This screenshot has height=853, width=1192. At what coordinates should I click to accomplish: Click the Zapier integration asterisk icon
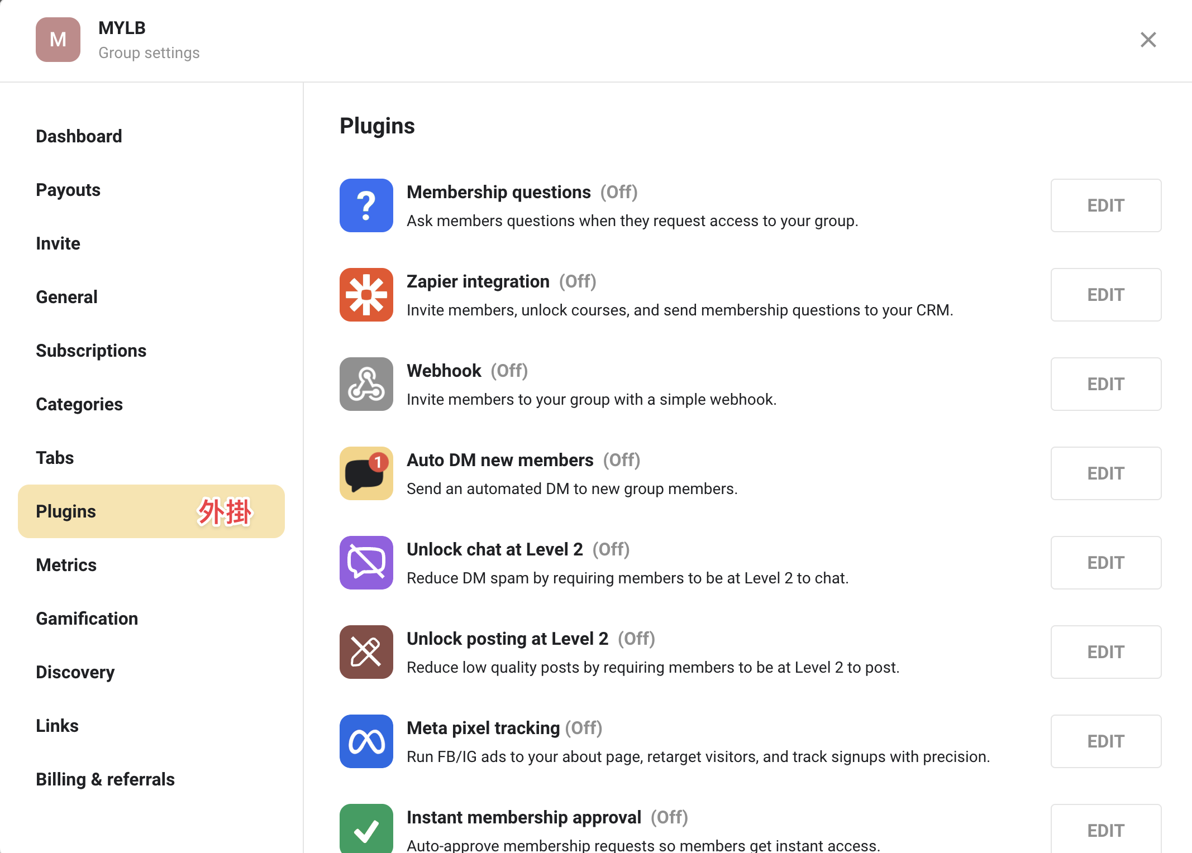point(366,295)
